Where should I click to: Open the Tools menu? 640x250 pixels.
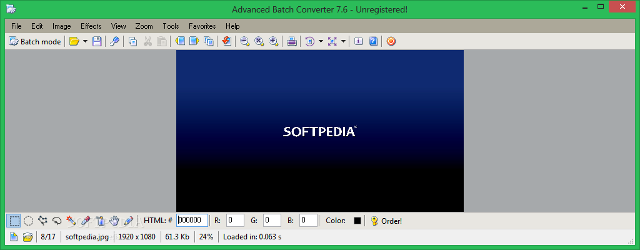pyautogui.click(x=171, y=26)
